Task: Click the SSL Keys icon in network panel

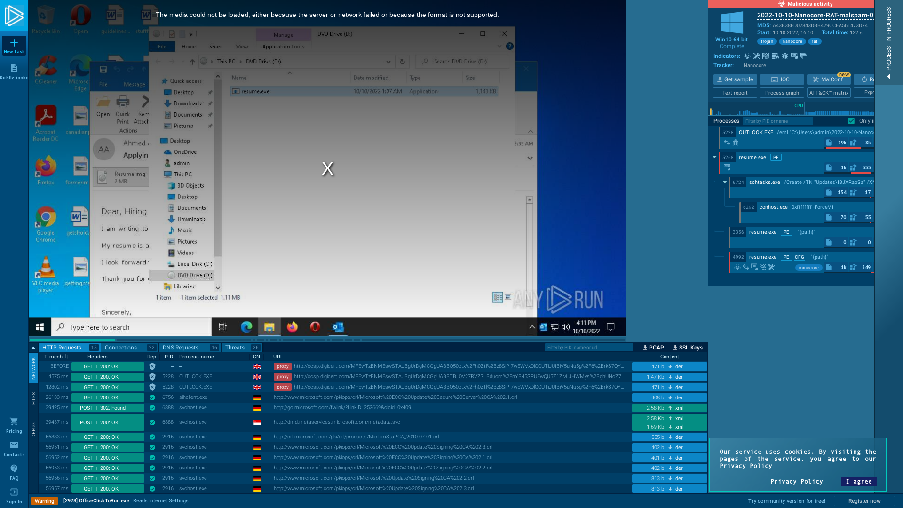Action: coord(675,348)
